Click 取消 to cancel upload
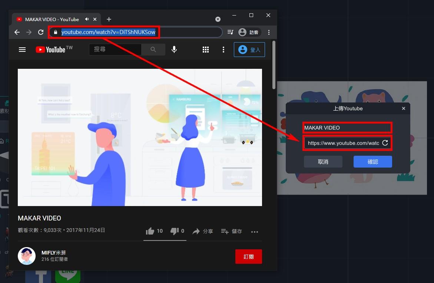This screenshot has width=434, height=283. [323, 162]
